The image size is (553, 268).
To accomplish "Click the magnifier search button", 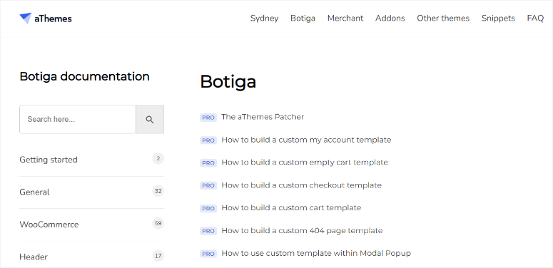I will pyautogui.click(x=150, y=119).
